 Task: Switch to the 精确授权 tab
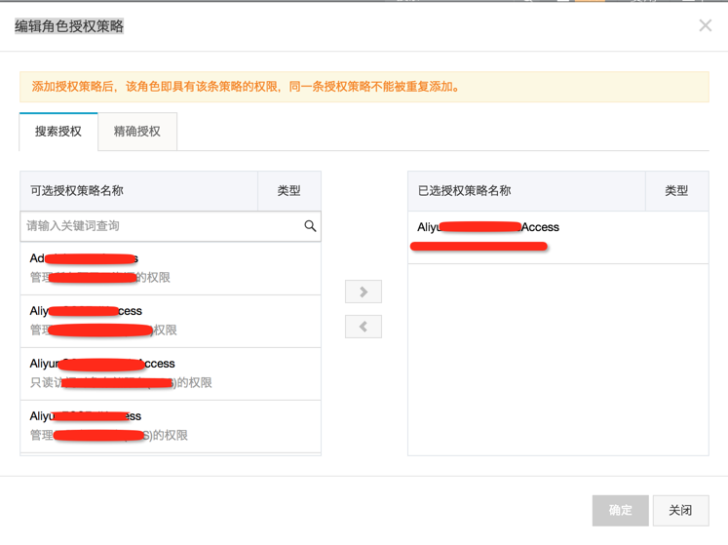(x=137, y=132)
